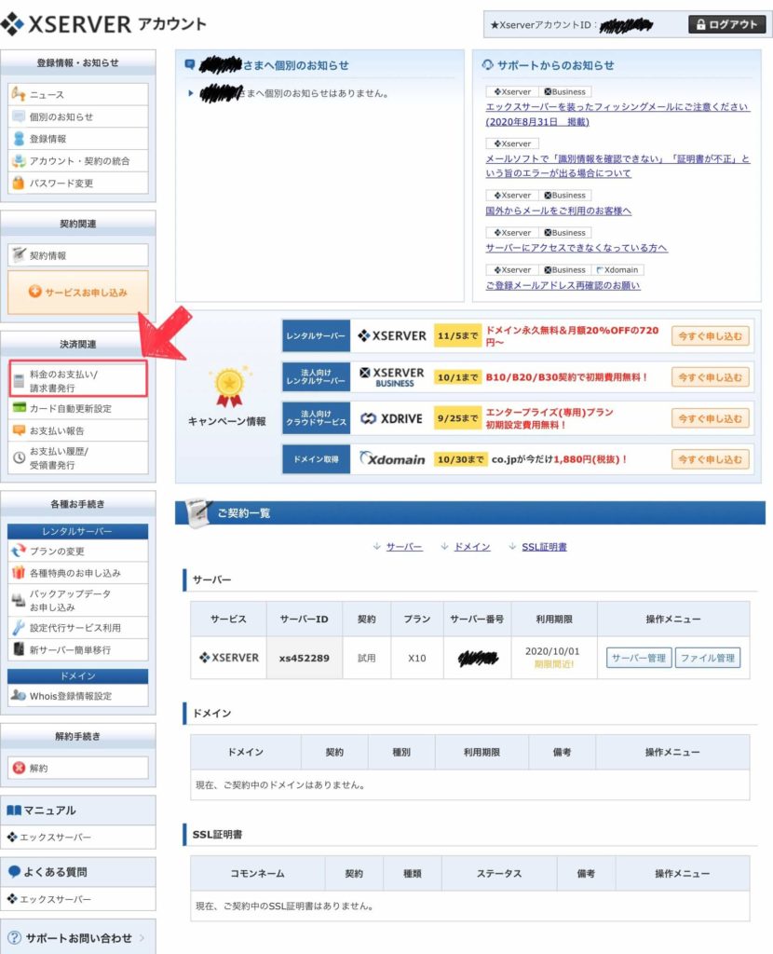Click the server ID xs452289 cell
Screen dimensions: 773x954
[305, 658]
